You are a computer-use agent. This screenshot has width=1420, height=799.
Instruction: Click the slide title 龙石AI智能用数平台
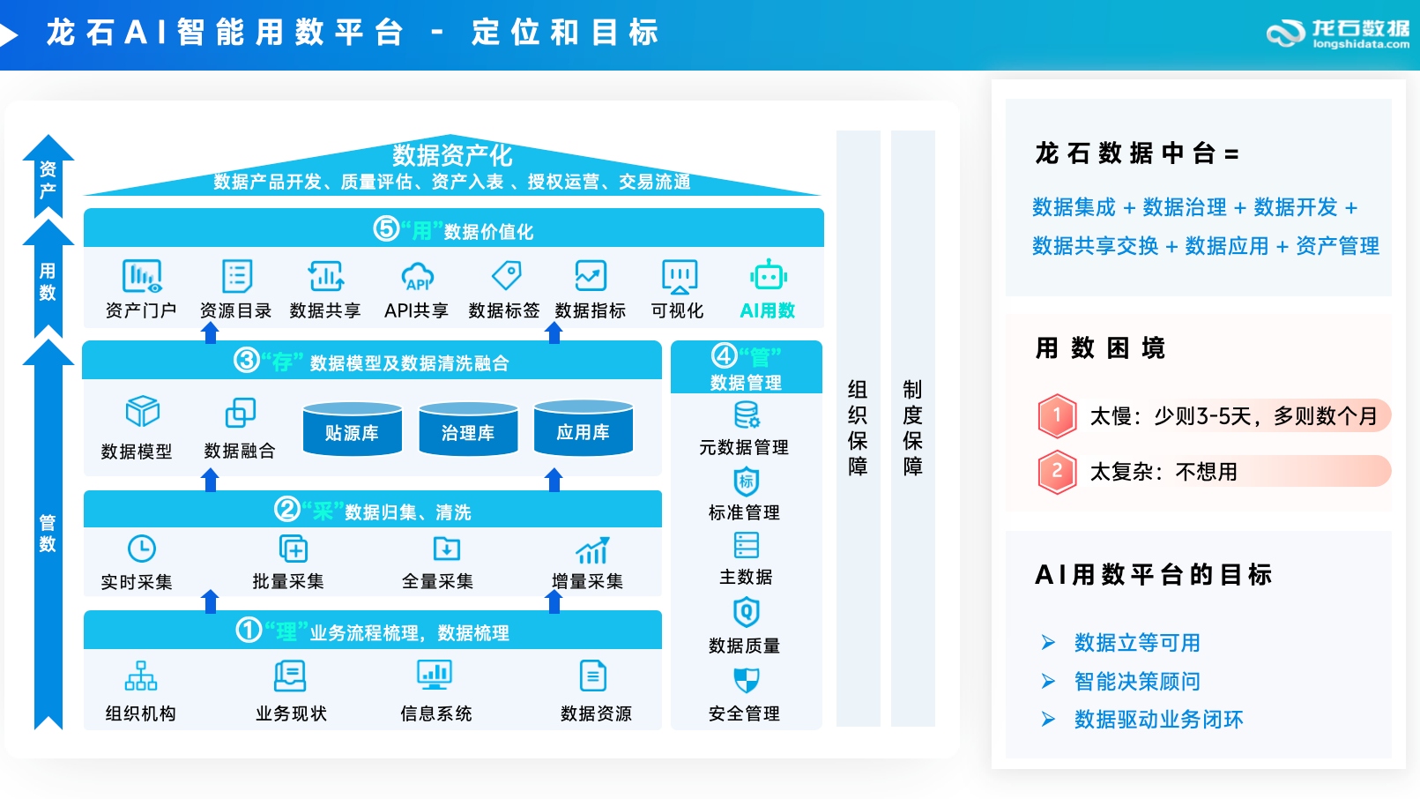point(226,33)
